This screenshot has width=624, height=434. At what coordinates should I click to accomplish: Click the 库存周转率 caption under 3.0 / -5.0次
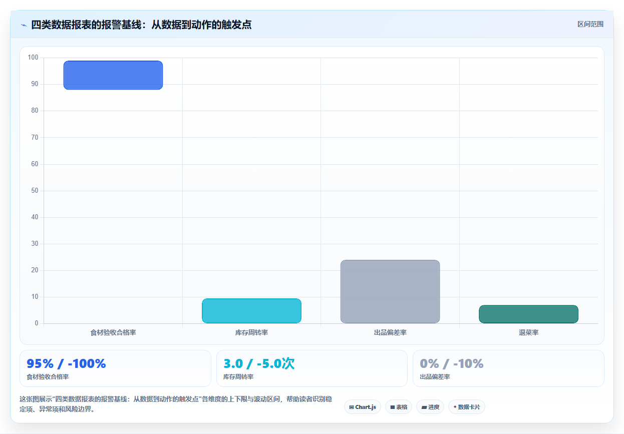click(x=238, y=377)
